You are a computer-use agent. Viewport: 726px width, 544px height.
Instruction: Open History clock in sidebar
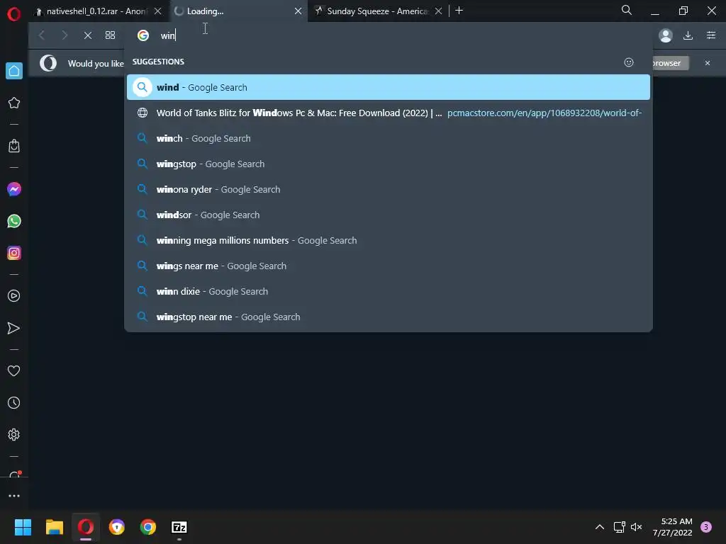pyautogui.click(x=14, y=402)
